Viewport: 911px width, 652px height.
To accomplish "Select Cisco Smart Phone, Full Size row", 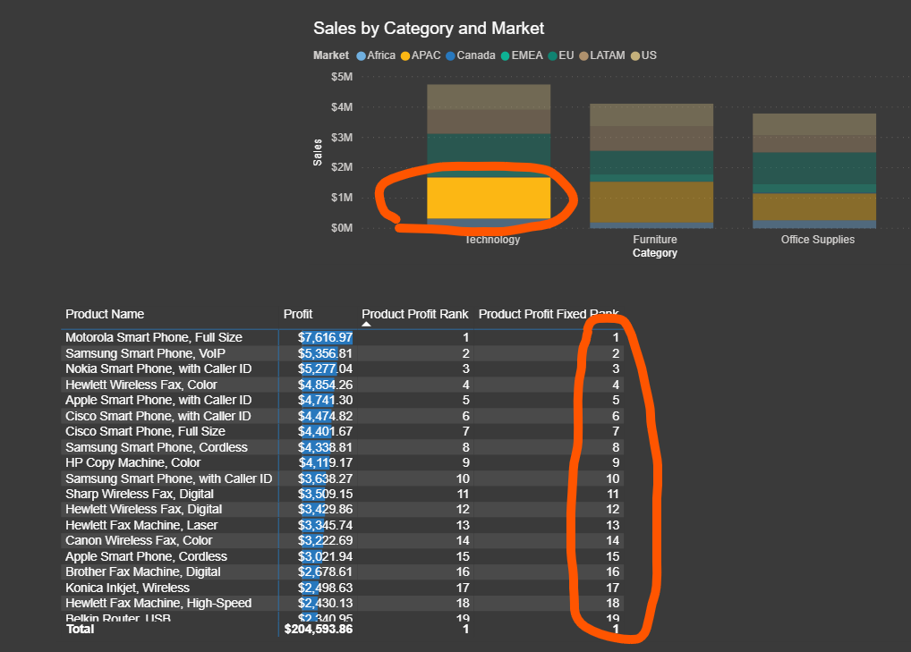I will (342, 431).
